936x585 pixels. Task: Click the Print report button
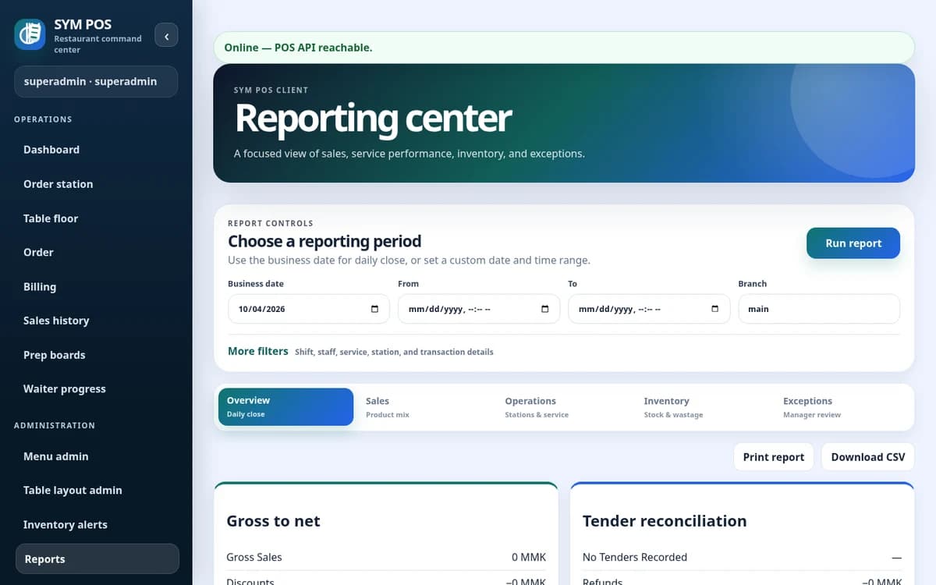click(774, 457)
